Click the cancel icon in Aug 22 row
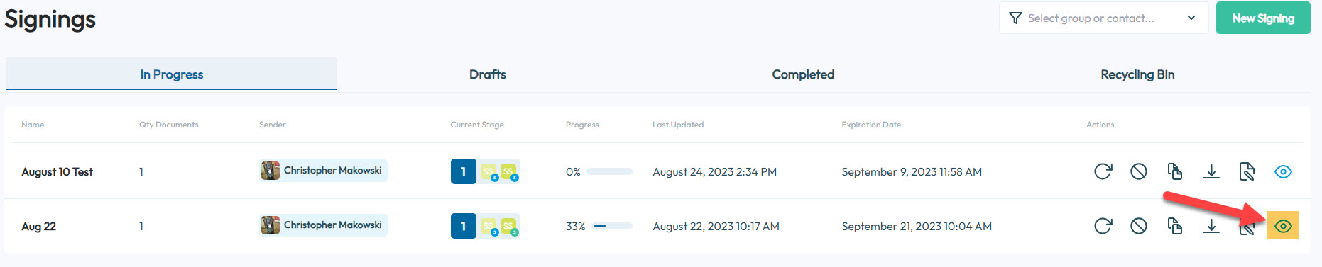 [1139, 226]
